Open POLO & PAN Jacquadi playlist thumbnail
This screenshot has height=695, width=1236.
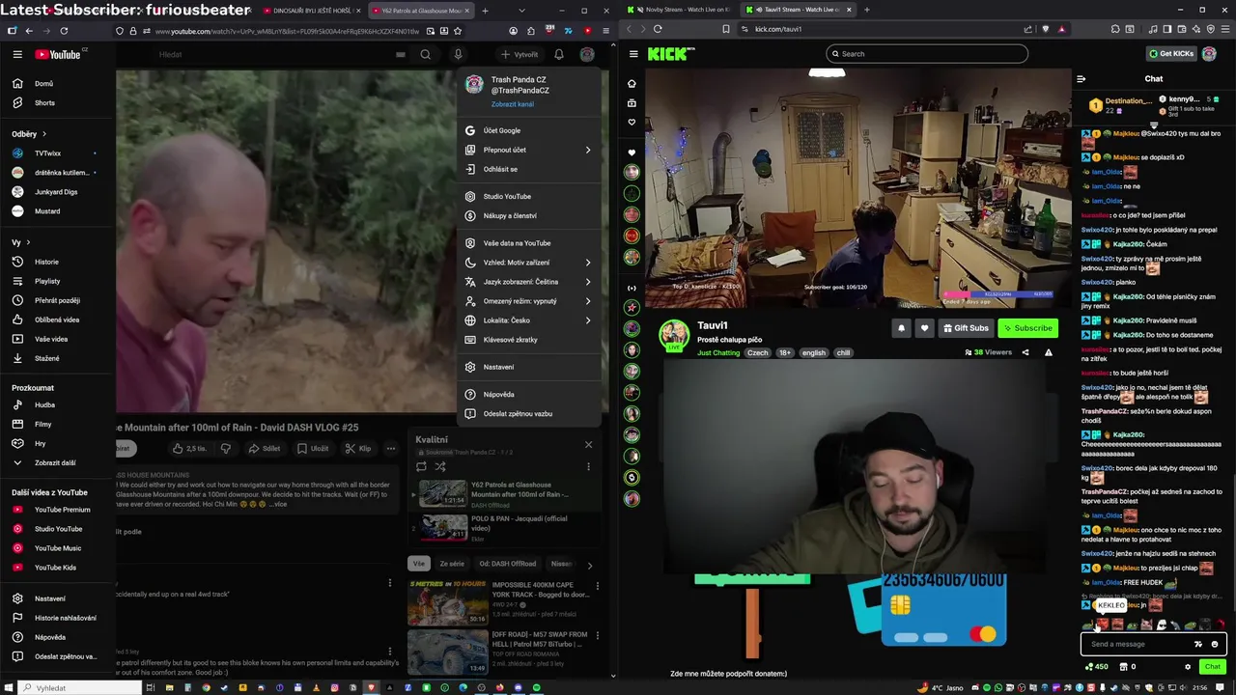(444, 527)
